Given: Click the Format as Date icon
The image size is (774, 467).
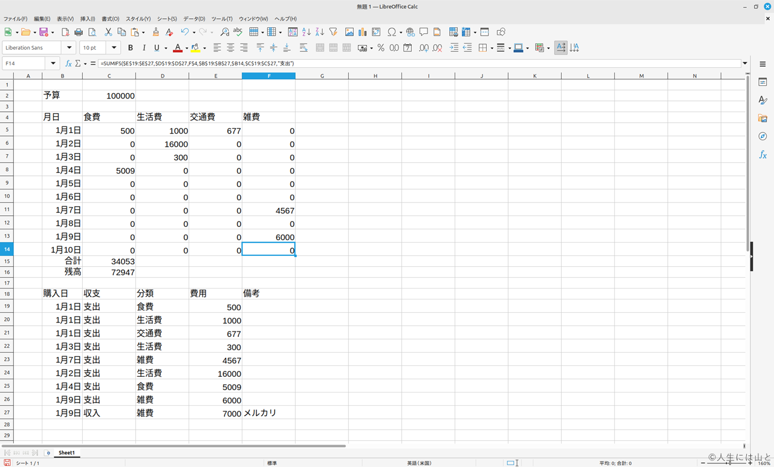Looking at the screenshot, I should coord(408,48).
